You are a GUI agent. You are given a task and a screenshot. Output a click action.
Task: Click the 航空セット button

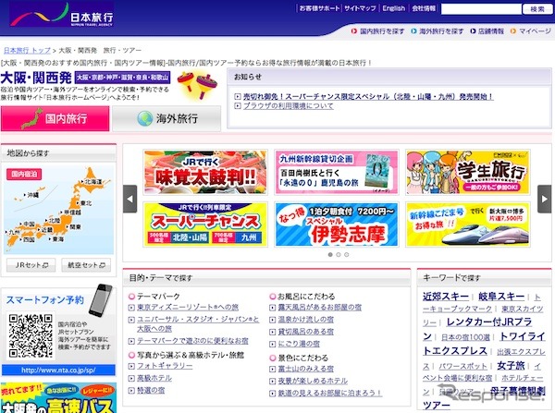point(86,265)
